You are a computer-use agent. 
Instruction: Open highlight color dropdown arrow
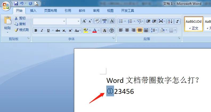[x=90, y=30]
